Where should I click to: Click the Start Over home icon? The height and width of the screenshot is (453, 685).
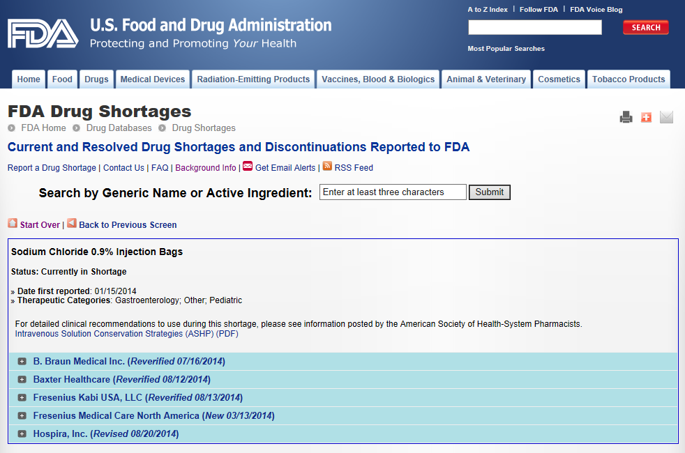tap(13, 223)
